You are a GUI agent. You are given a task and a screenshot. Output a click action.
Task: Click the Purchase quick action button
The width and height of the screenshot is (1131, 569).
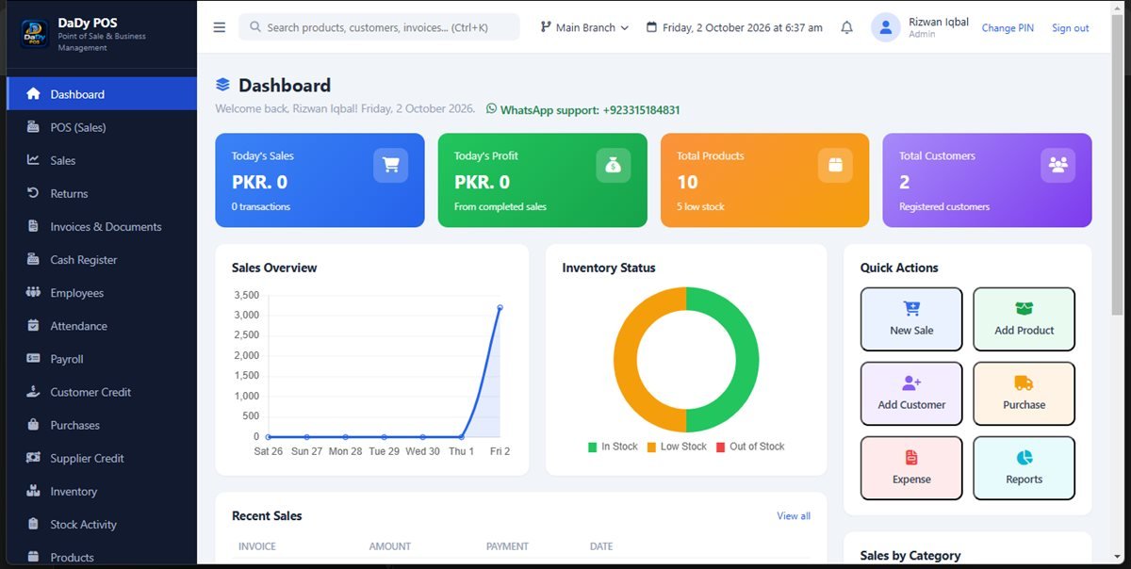click(1024, 394)
